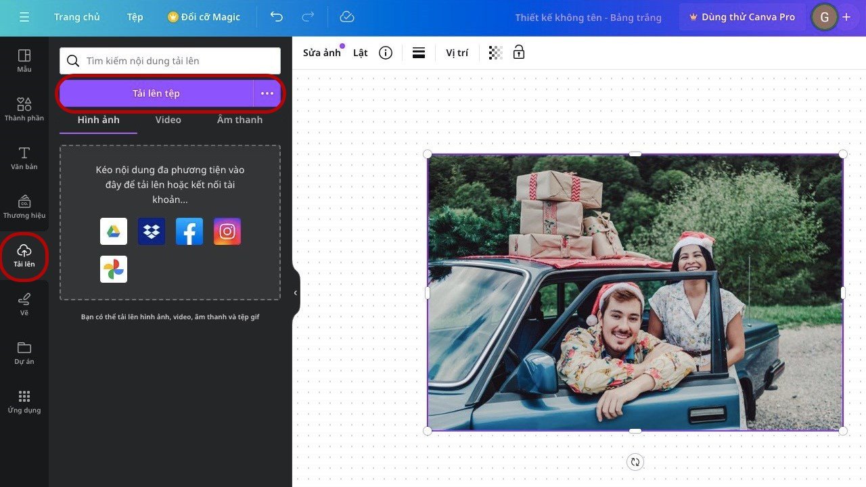
Task: Open the Google Drive upload source
Action: click(114, 231)
